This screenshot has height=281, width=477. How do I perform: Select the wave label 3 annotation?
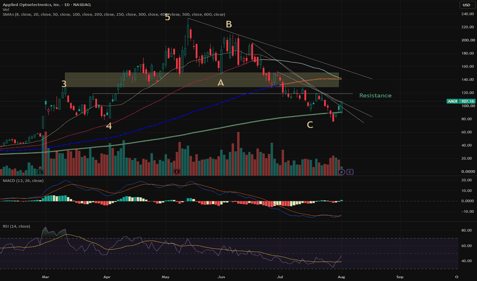pyautogui.click(x=64, y=84)
